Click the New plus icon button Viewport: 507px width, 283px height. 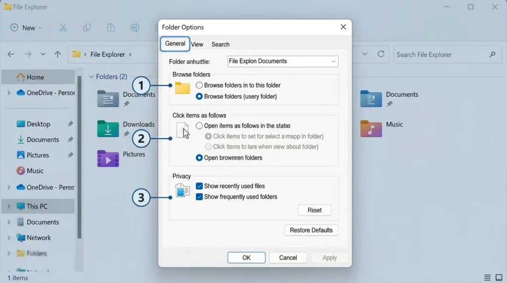(14, 28)
